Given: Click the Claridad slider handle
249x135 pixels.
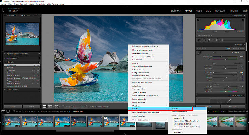Looking at the screenshot, I should tap(228, 87).
